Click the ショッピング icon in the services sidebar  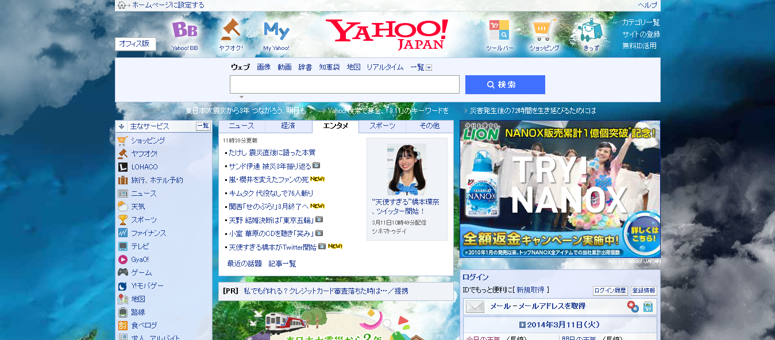122,141
